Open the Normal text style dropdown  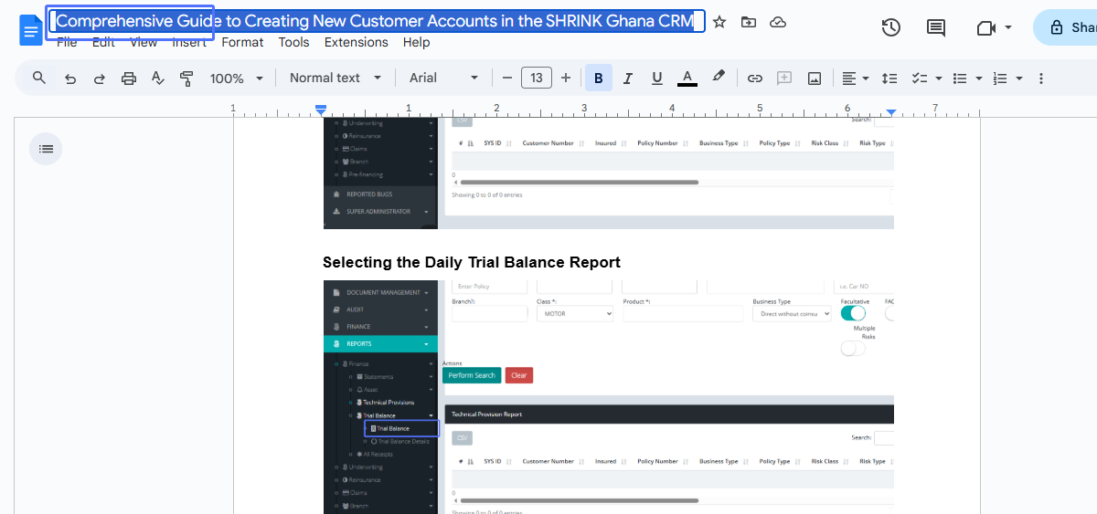point(335,79)
